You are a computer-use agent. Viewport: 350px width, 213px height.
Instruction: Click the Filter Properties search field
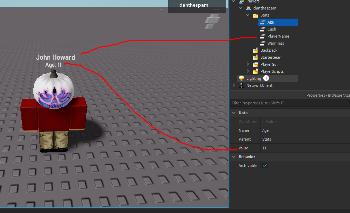click(x=290, y=103)
